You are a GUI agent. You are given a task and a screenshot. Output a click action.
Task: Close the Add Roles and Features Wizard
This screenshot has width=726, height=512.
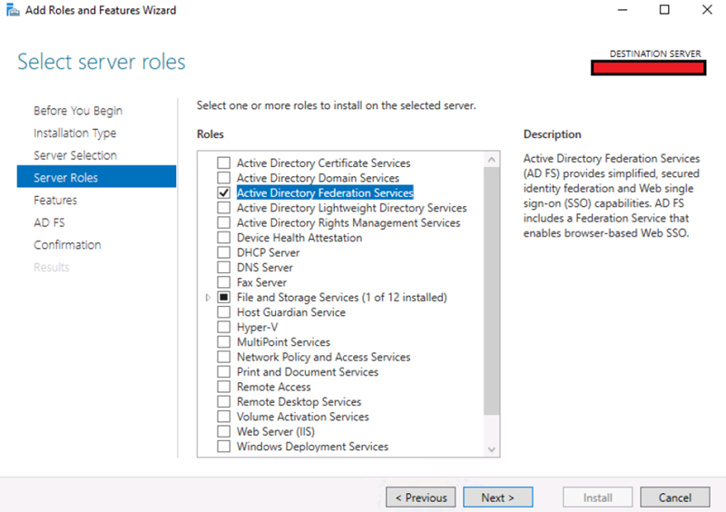click(707, 10)
